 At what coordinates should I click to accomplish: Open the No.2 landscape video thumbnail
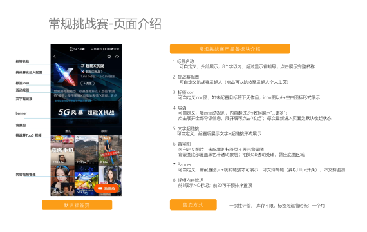click(x=86, y=150)
